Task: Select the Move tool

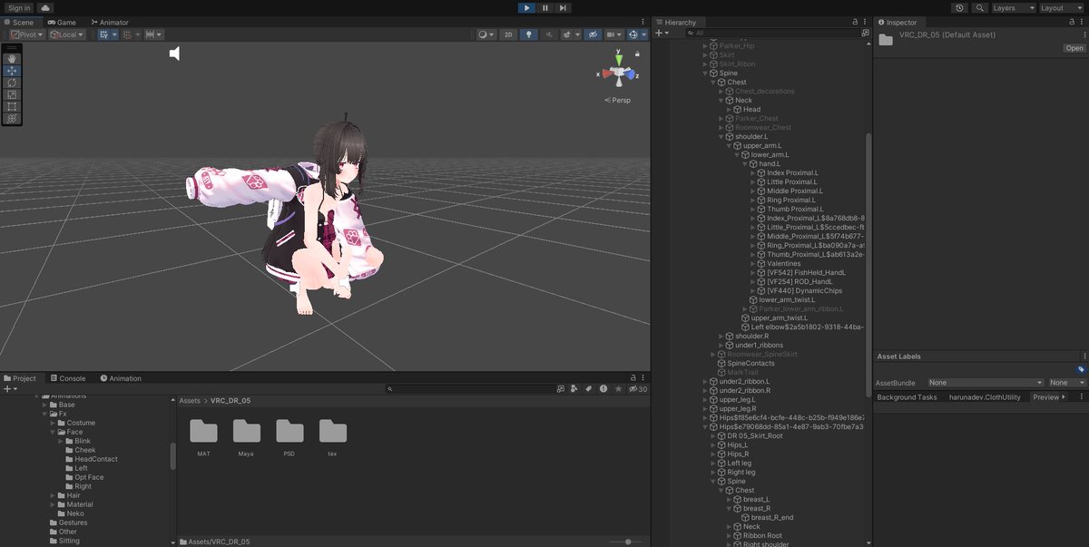Action: tap(12, 70)
